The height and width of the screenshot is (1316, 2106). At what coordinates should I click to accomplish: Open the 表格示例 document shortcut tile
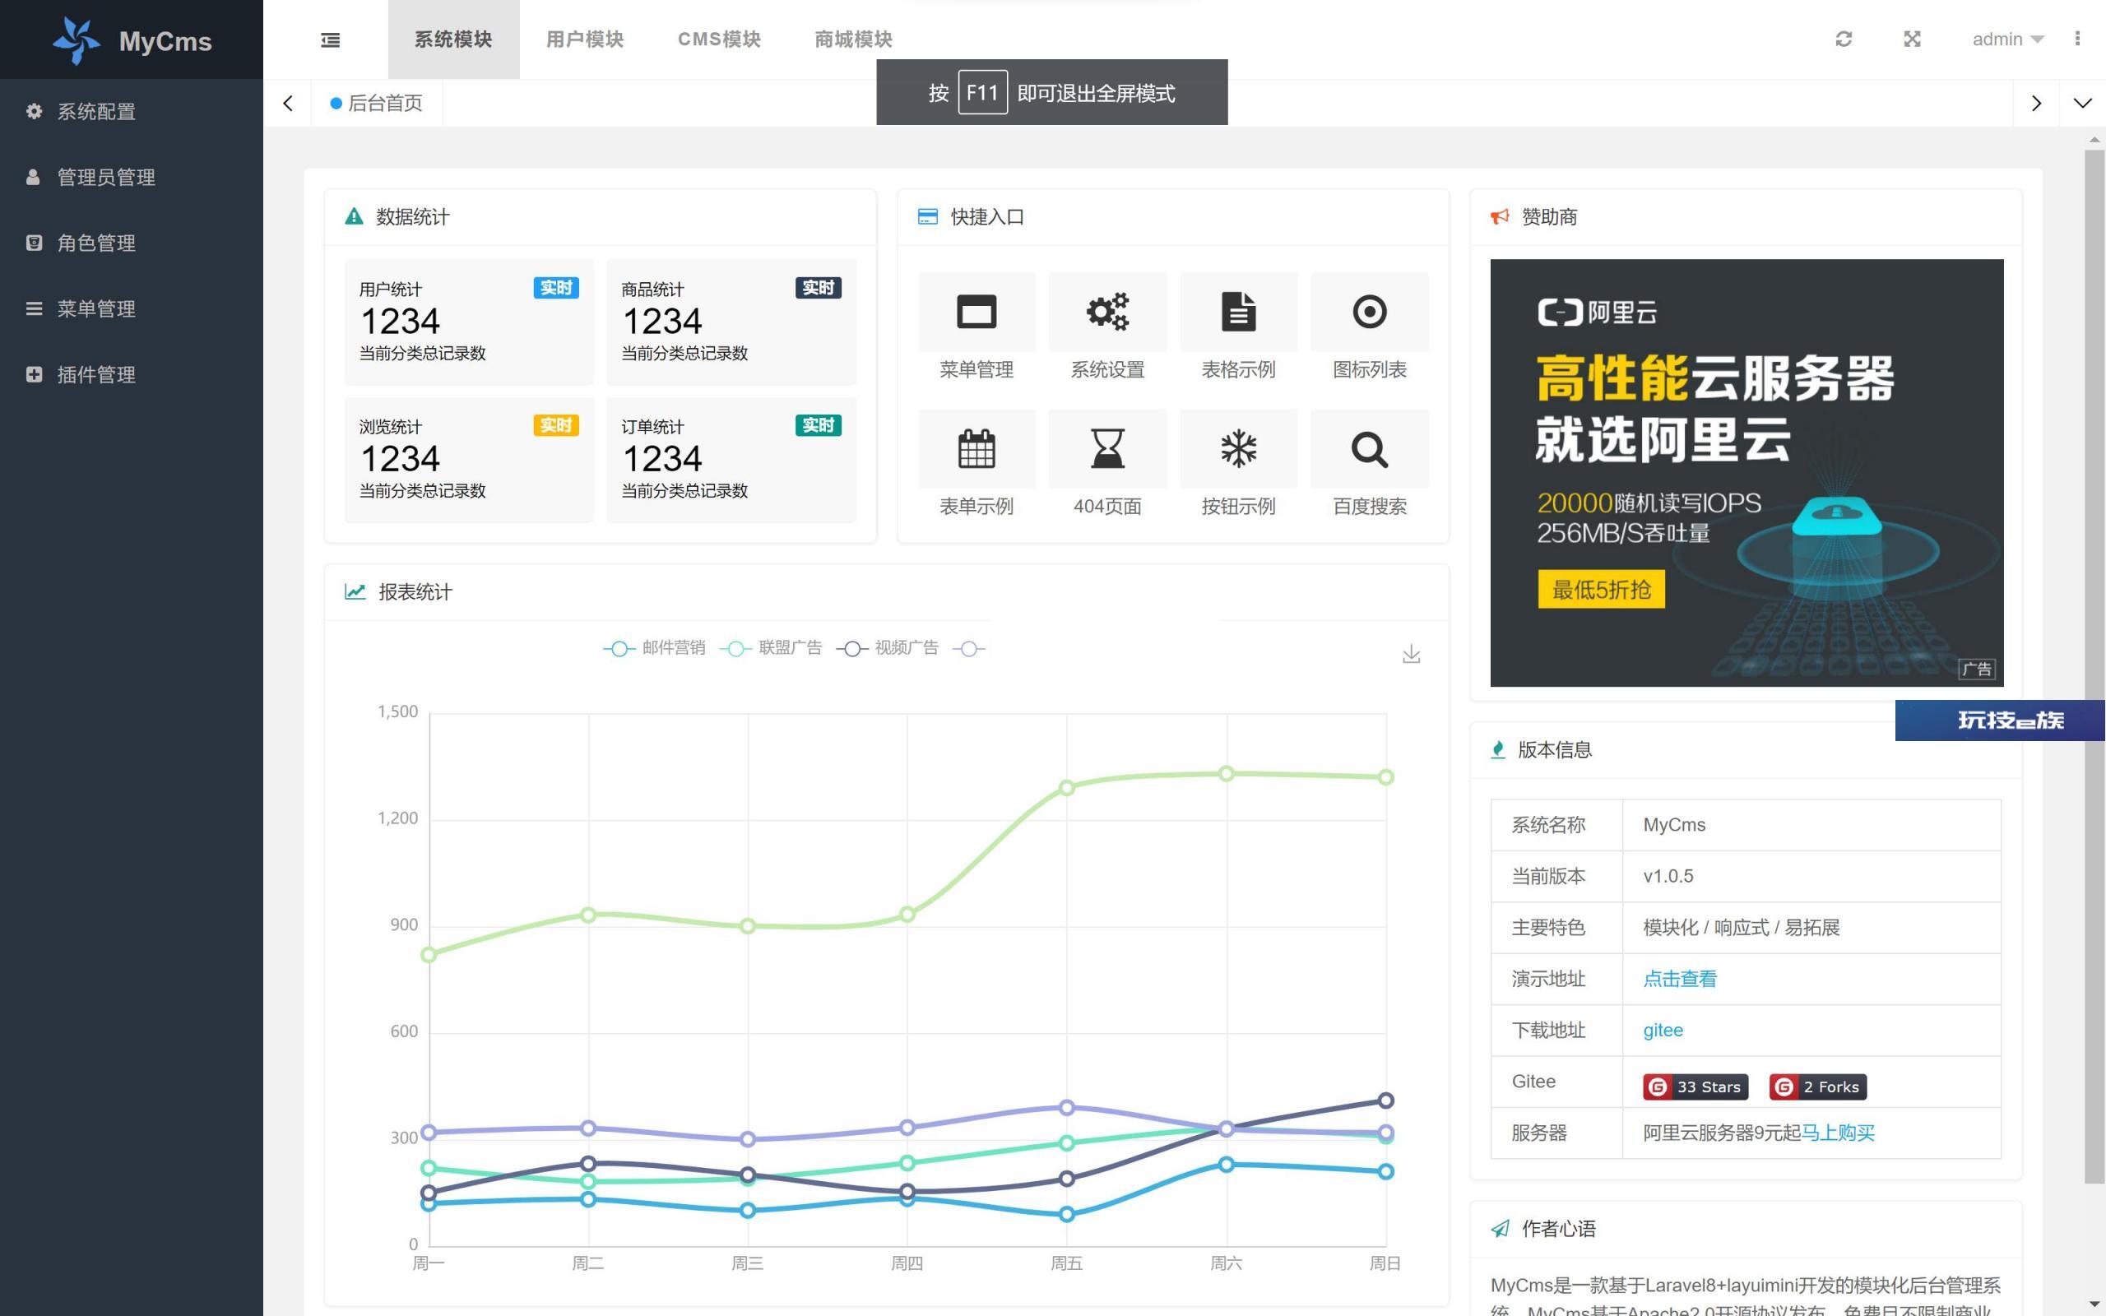[x=1238, y=327]
